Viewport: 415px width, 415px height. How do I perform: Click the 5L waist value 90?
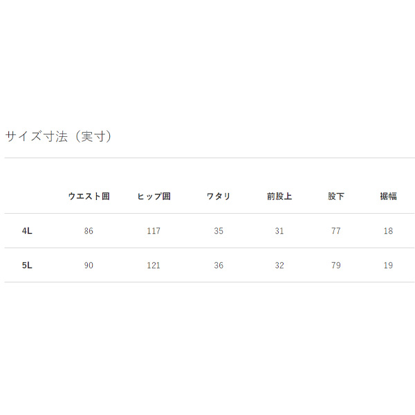point(89,265)
